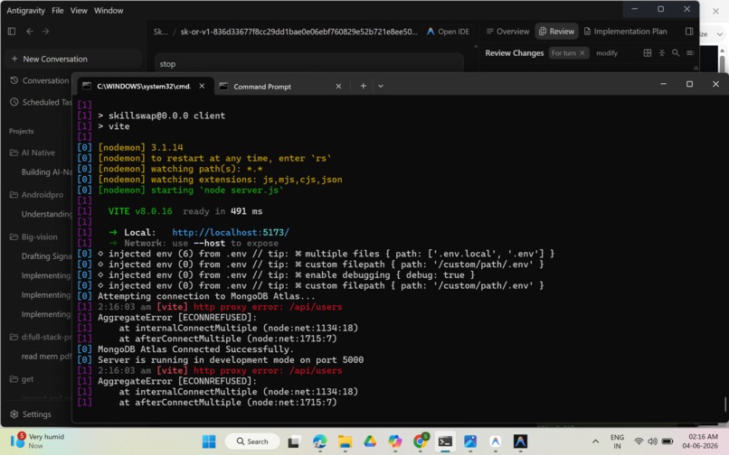The image size is (729, 455).
Task: Open Settings in Antigravity sidebar
Action: (31, 414)
